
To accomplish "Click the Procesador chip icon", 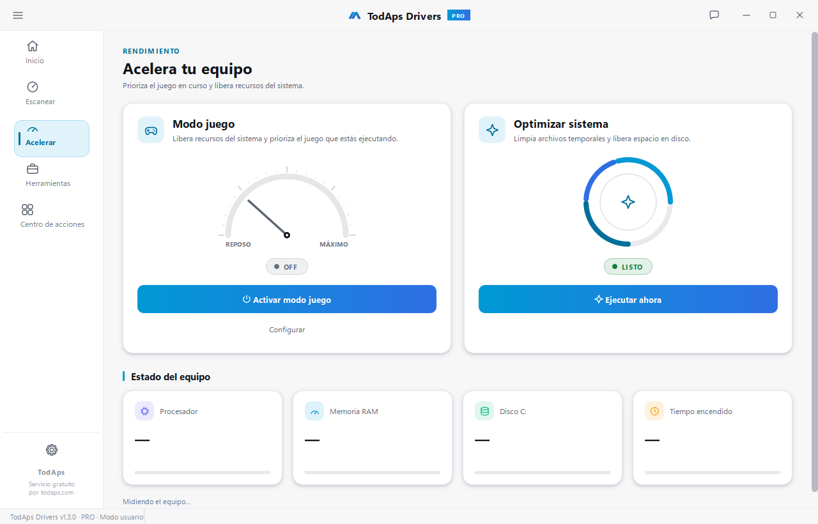I will (144, 411).
